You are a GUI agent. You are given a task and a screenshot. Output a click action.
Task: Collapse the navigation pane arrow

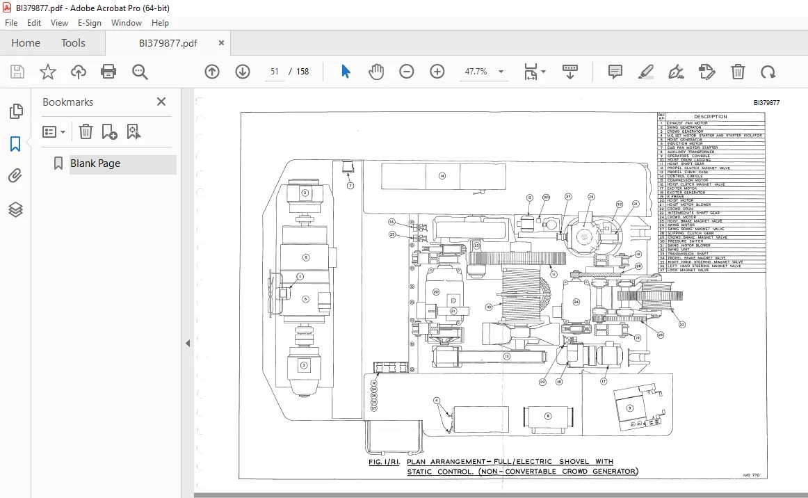coord(188,344)
